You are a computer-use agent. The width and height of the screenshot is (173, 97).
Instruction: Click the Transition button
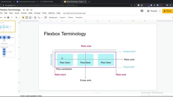click(x=79, y=18)
